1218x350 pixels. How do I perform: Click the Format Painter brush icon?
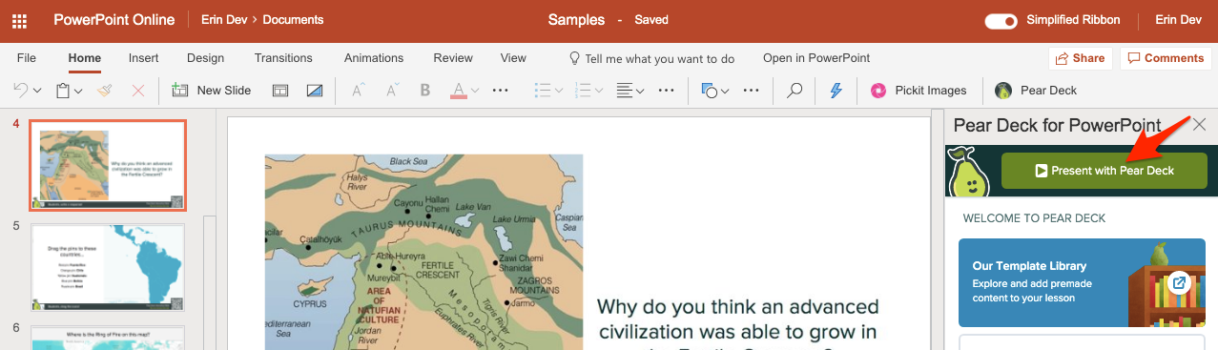105,91
